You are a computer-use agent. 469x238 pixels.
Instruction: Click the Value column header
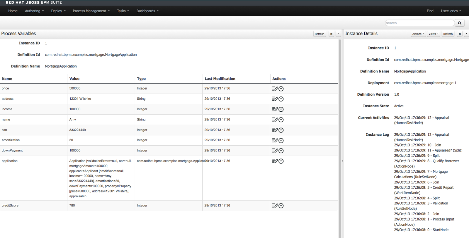74,79
